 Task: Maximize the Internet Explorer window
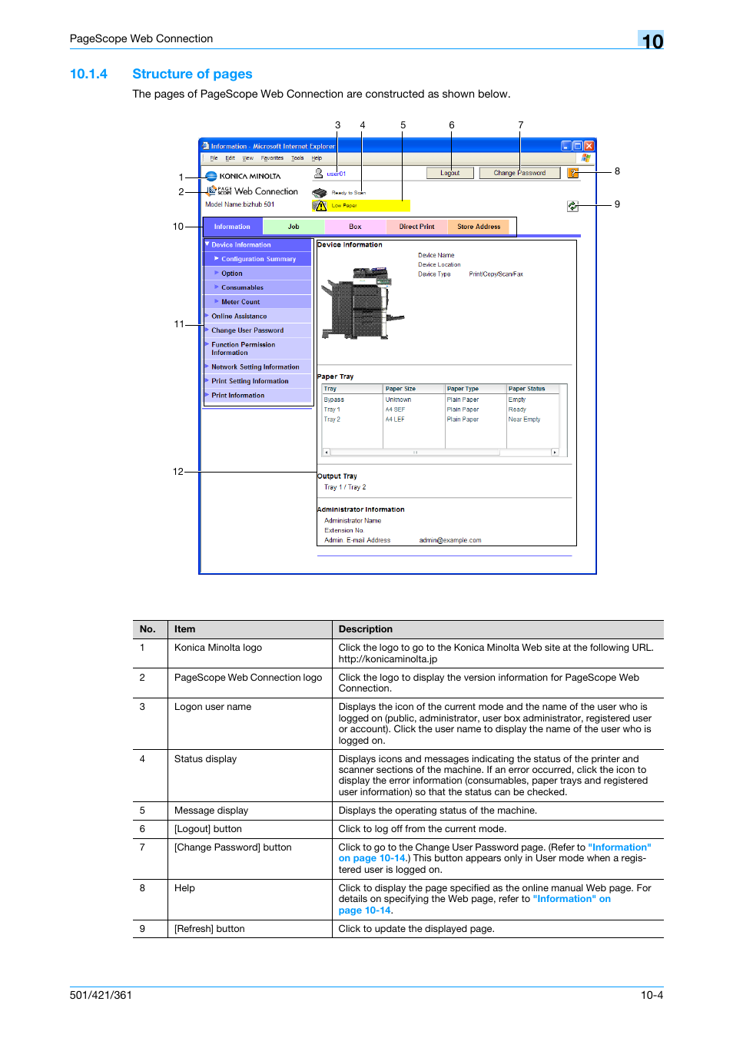click(578, 145)
